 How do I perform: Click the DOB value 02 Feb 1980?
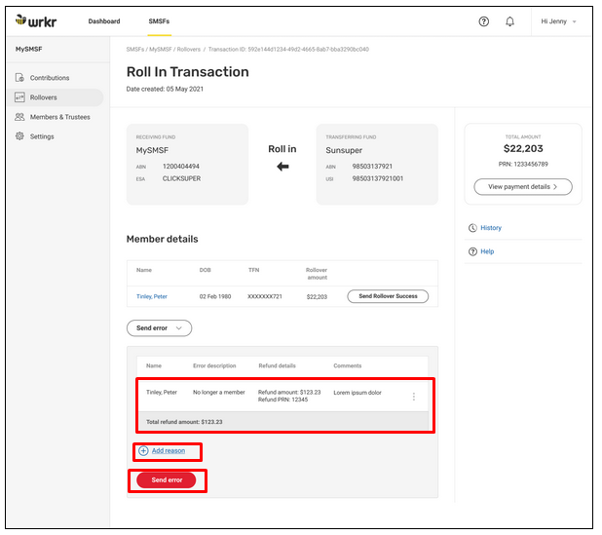(x=215, y=296)
